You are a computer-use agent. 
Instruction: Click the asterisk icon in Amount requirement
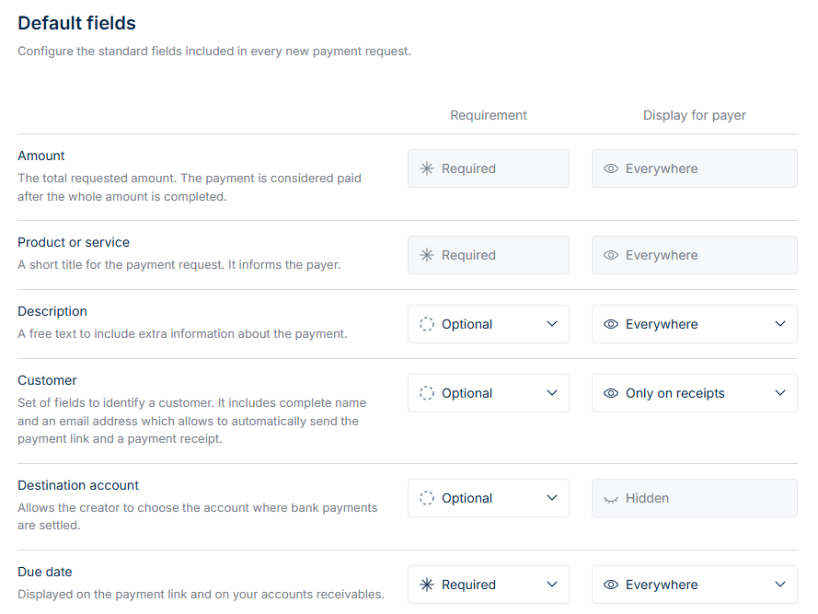point(427,168)
